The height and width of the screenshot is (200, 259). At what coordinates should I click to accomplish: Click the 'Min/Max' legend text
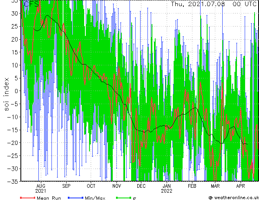pos(95,198)
